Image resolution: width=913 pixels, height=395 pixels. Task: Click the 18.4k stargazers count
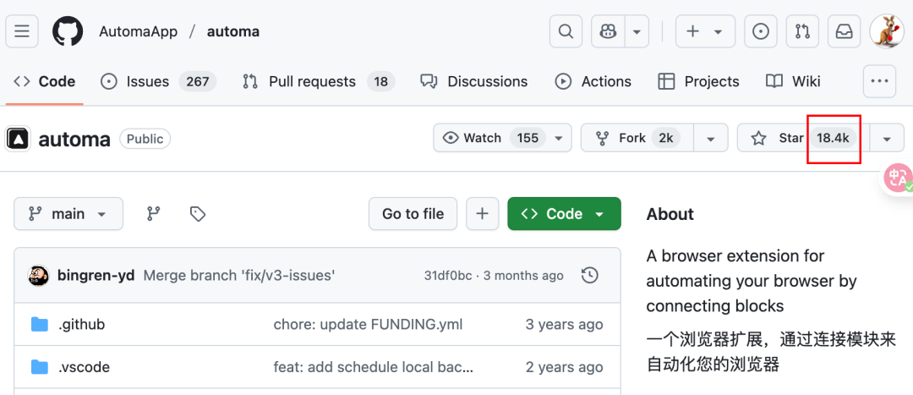coord(833,138)
